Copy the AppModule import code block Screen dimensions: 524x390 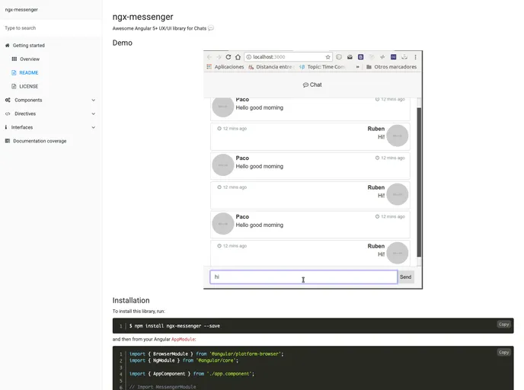pyautogui.click(x=503, y=352)
